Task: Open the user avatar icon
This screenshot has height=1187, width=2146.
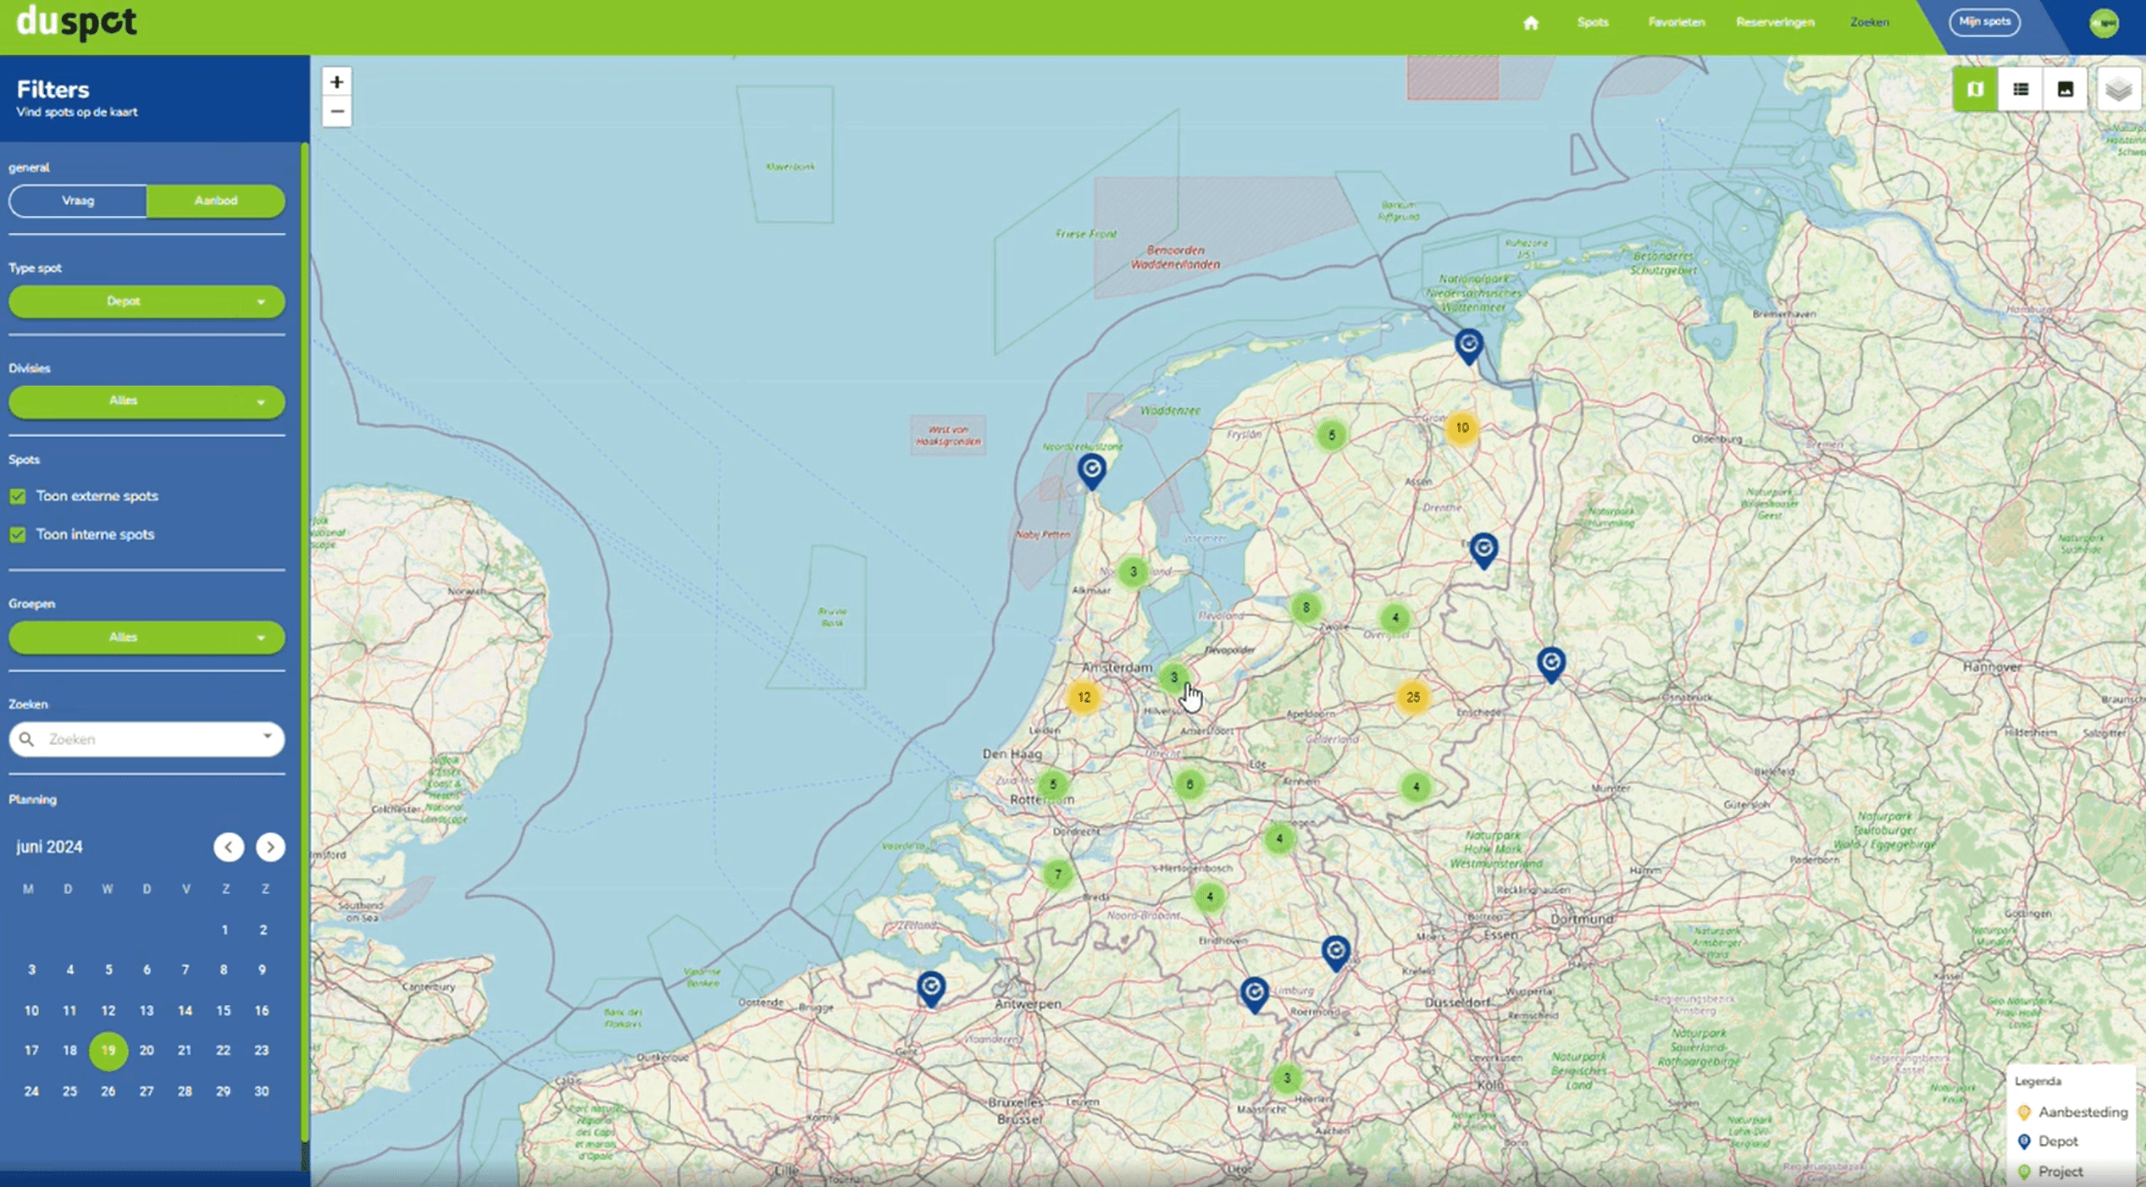Action: coord(2104,23)
